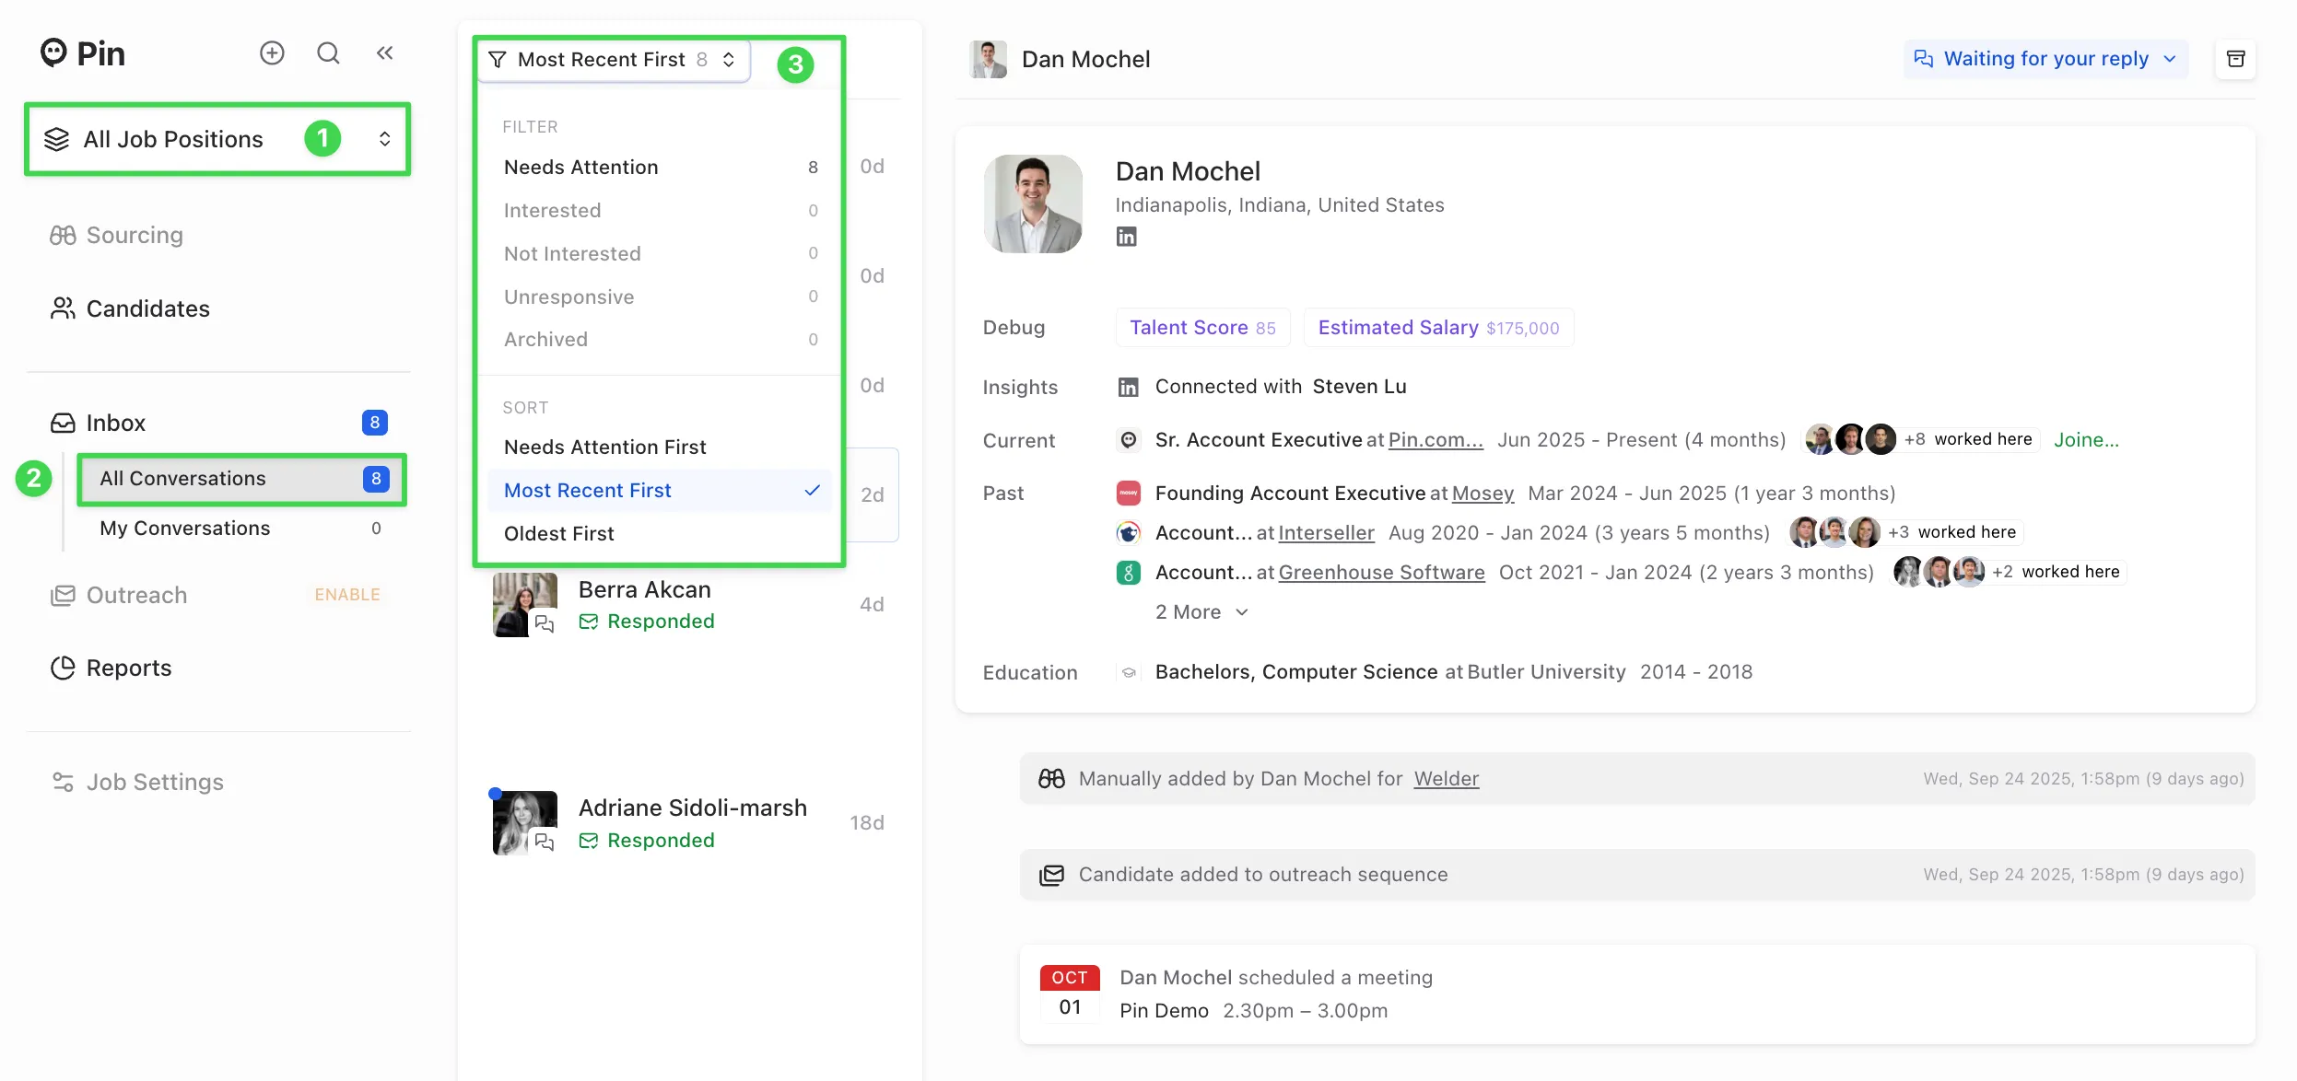
Task: Click the Interseller company logo icon
Action: click(1129, 533)
